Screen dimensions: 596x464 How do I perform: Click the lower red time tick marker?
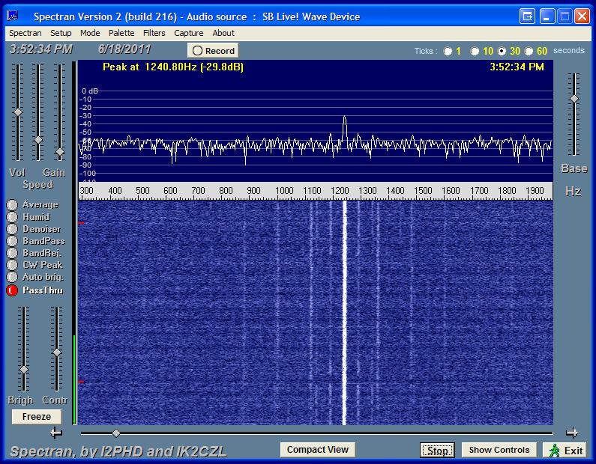81,381
